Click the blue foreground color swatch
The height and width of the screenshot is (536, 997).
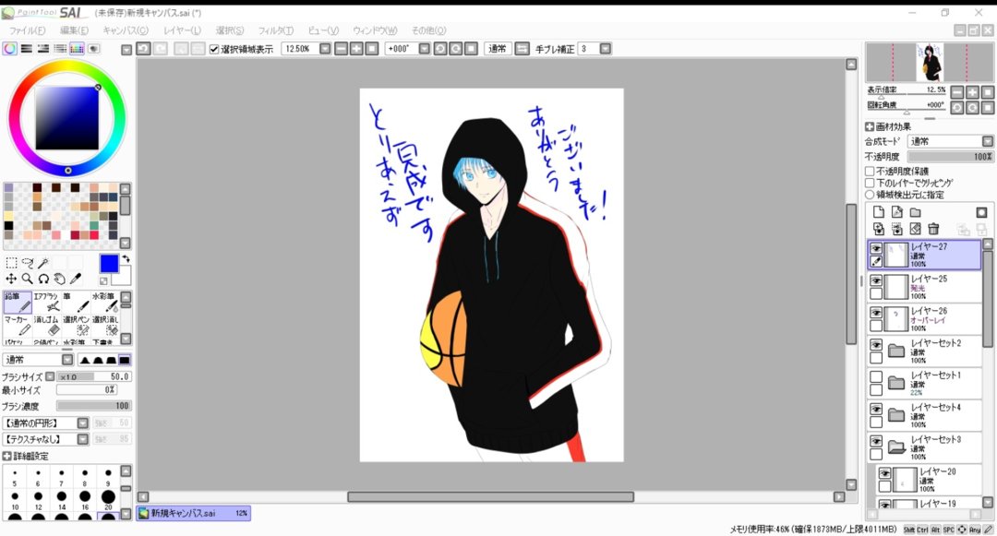pyautogui.click(x=109, y=264)
